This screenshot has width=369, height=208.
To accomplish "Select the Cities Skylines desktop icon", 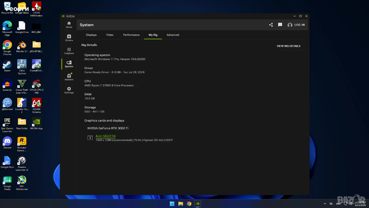I will [22, 67].
